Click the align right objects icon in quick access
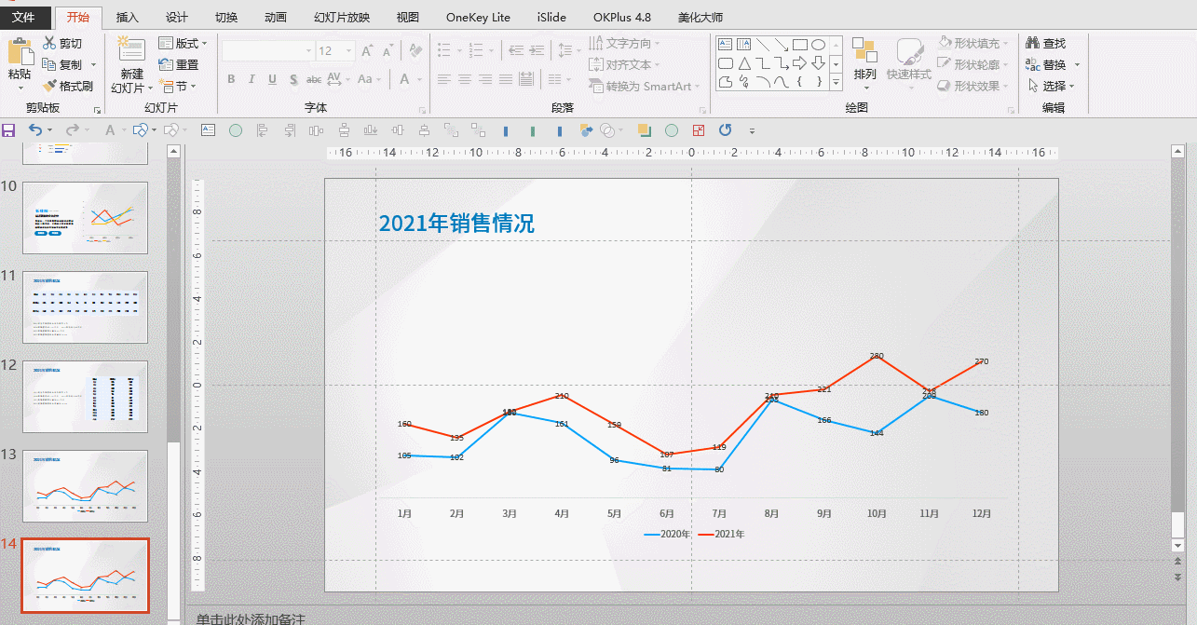The width and height of the screenshot is (1197, 625). (290, 130)
